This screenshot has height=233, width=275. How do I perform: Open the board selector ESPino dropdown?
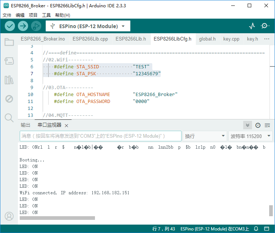(x=88, y=26)
